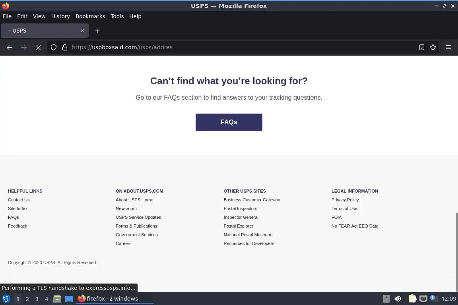Open Forms & Publications link

coord(136,226)
